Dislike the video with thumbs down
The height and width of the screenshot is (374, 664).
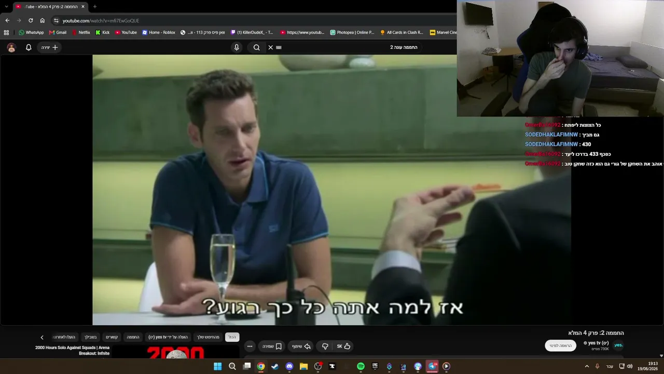tap(325, 346)
